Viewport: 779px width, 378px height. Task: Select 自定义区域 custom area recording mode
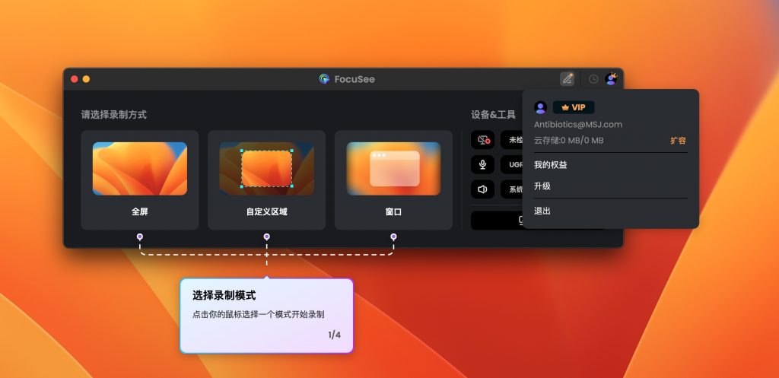[x=267, y=180]
